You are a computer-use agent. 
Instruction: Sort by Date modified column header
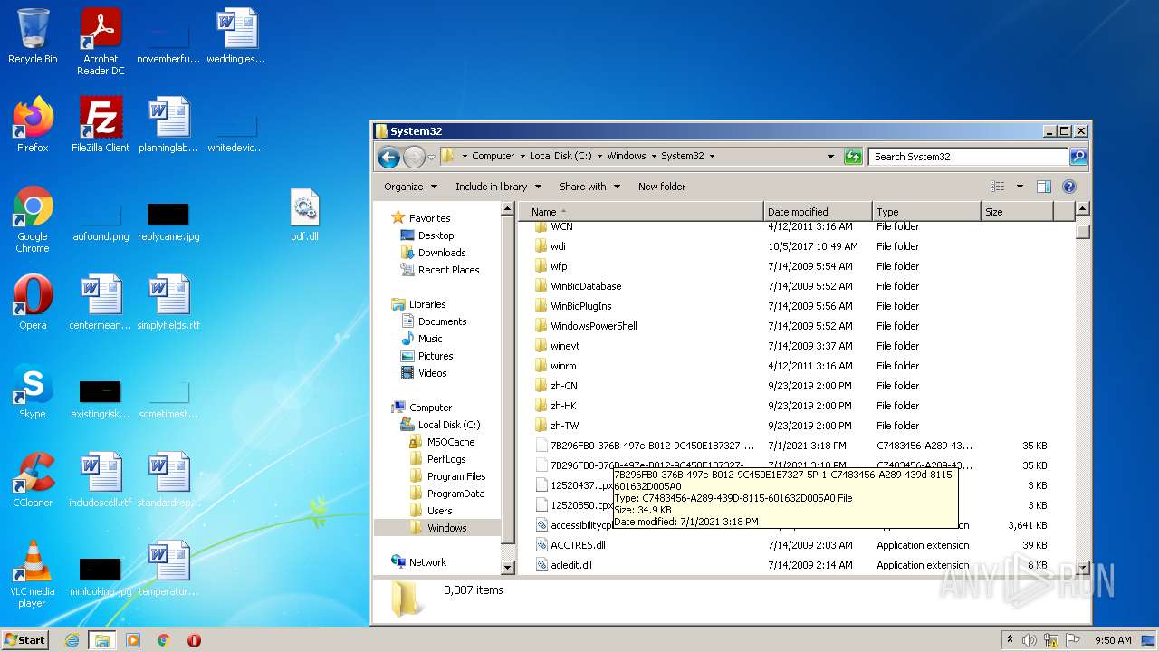[819, 212]
